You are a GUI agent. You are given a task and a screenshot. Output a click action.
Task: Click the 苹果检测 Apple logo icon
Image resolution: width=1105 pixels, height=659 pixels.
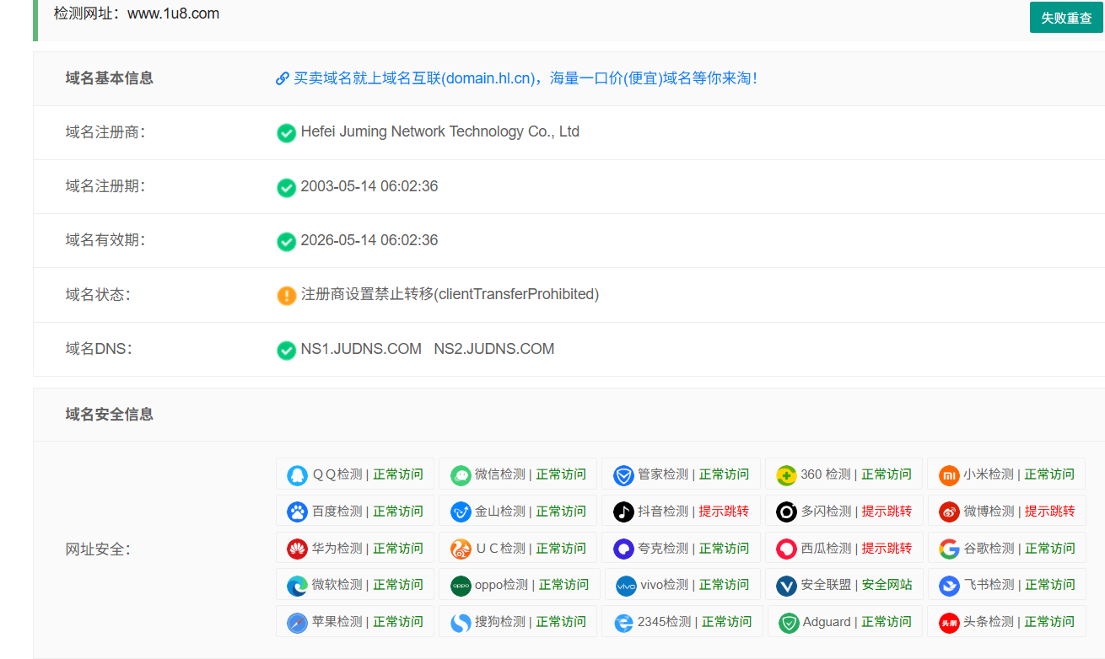click(x=297, y=622)
